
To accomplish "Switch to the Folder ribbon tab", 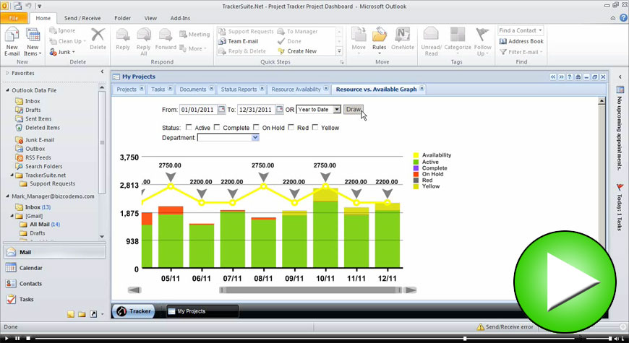I will click(x=122, y=18).
